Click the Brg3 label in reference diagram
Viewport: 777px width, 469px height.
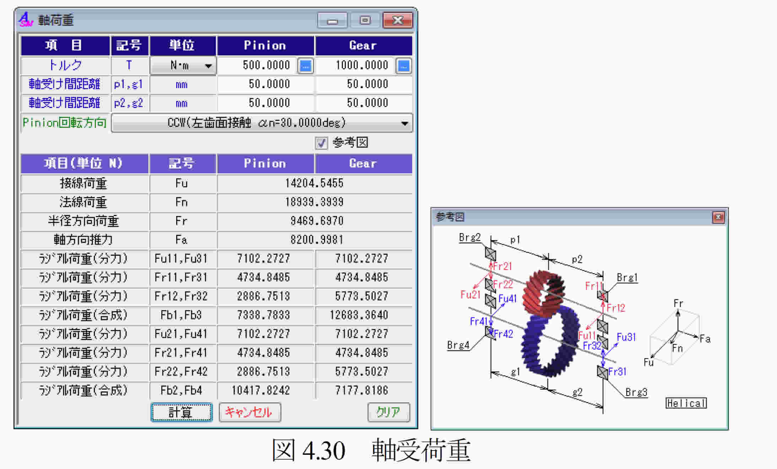(x=636, y=392)
